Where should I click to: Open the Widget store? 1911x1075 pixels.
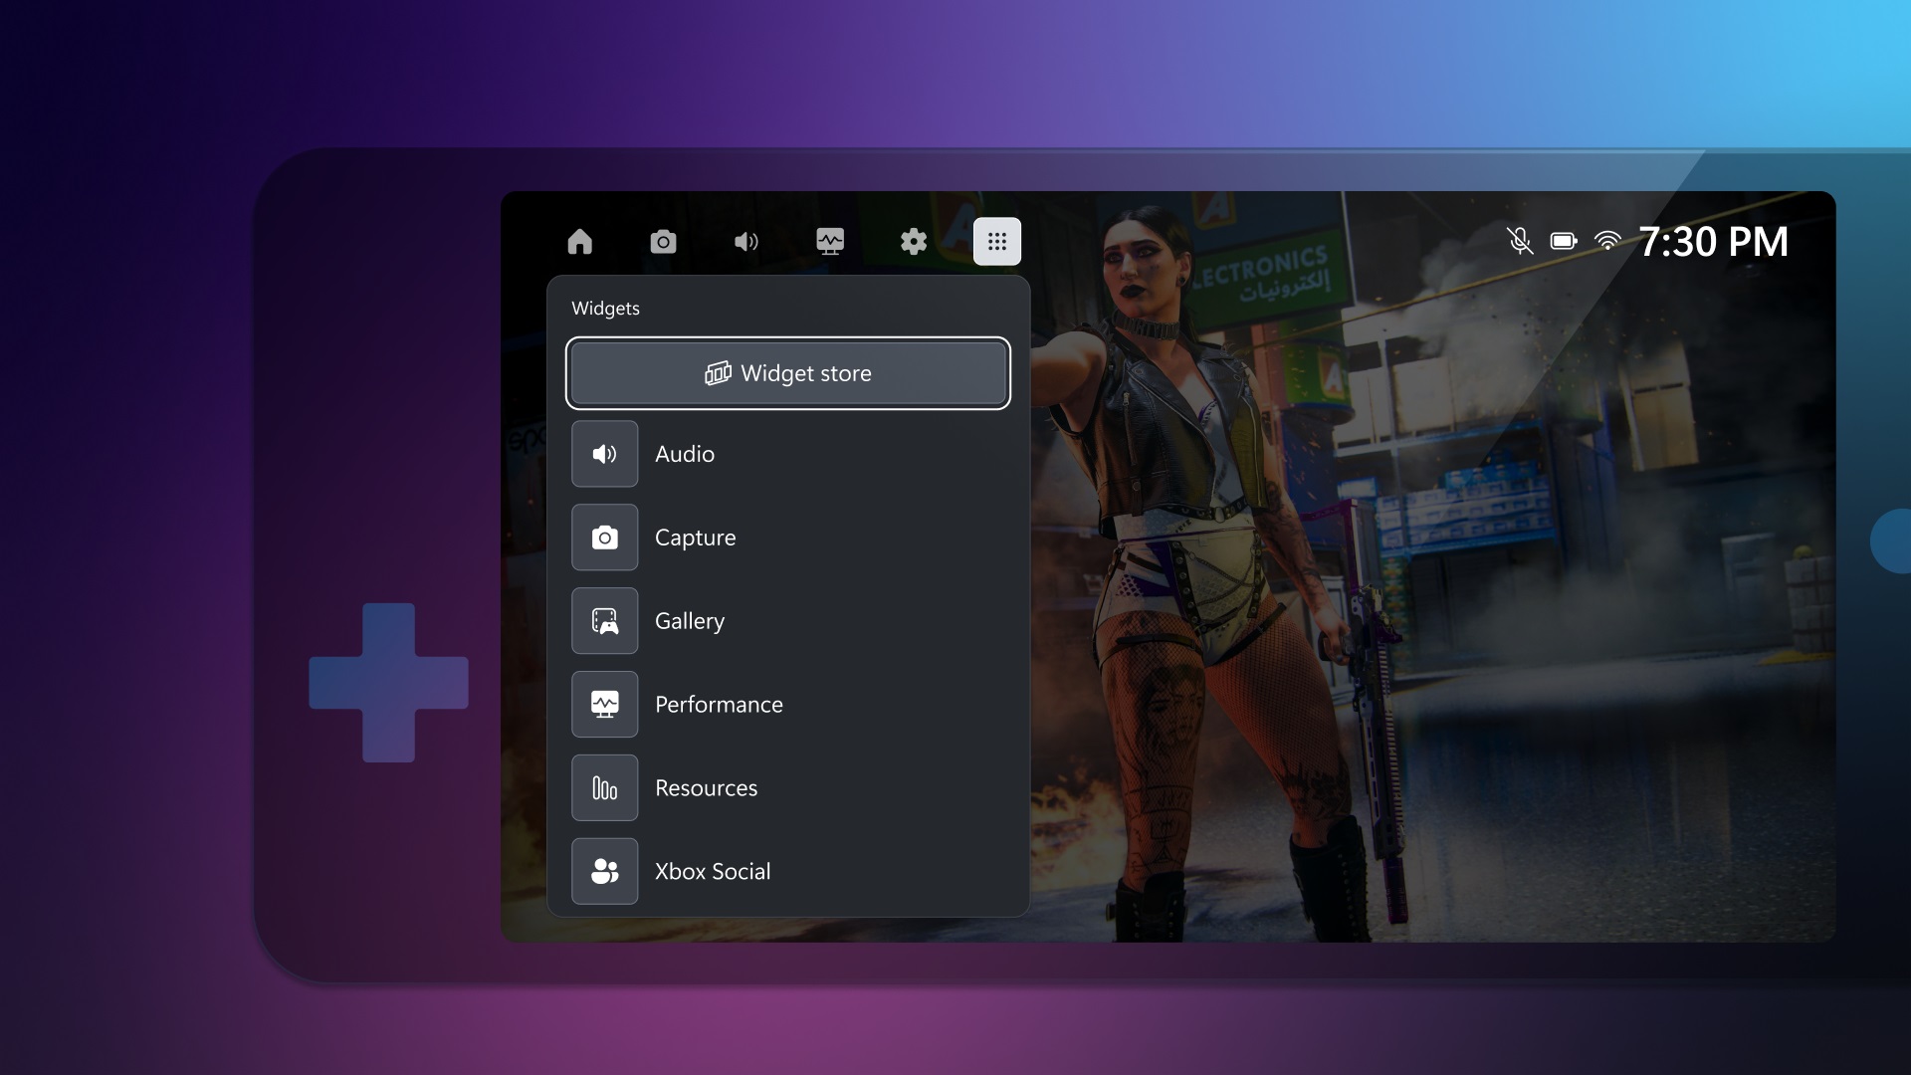[x=787, y=373]
